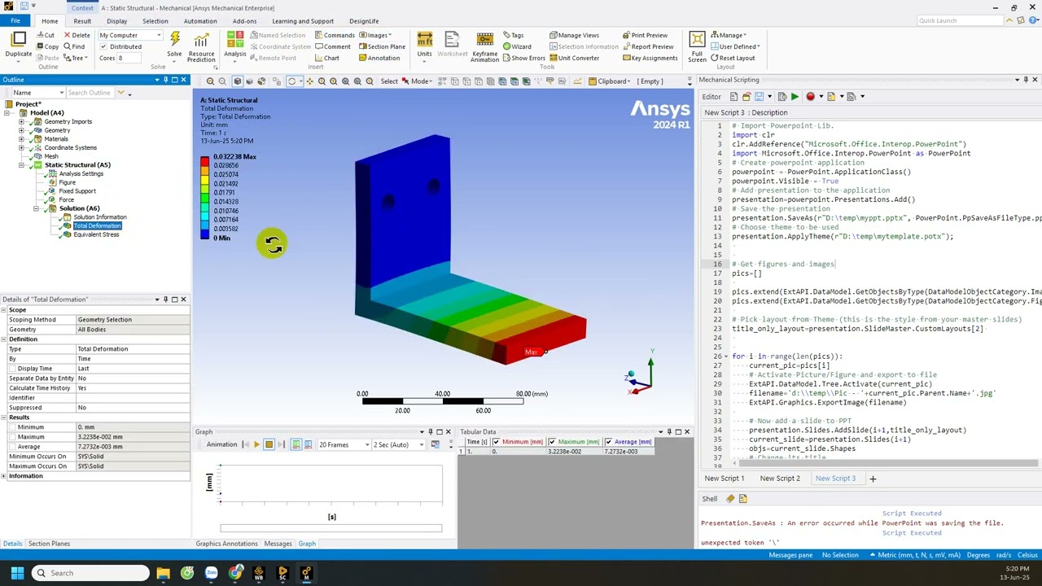Collapse the Scope section in Details
This screenshot has width=1042, height=586.
click(5, 310)
